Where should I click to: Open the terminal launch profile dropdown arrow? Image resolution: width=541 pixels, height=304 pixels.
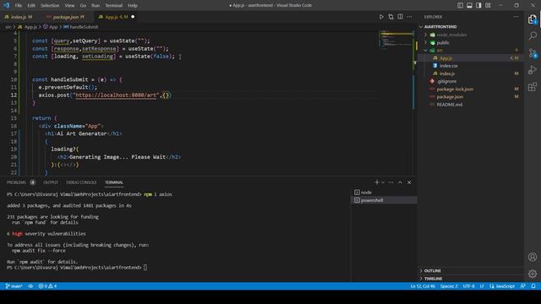coord(383,182)
